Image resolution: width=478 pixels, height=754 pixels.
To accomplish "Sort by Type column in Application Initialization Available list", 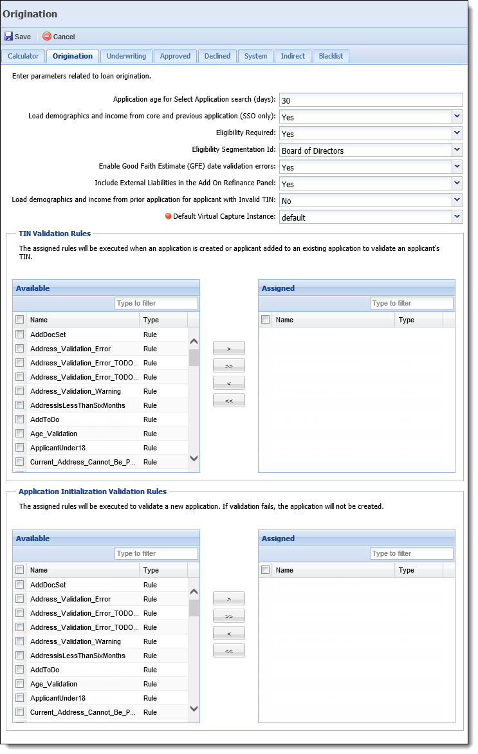I will click(163, 570).
